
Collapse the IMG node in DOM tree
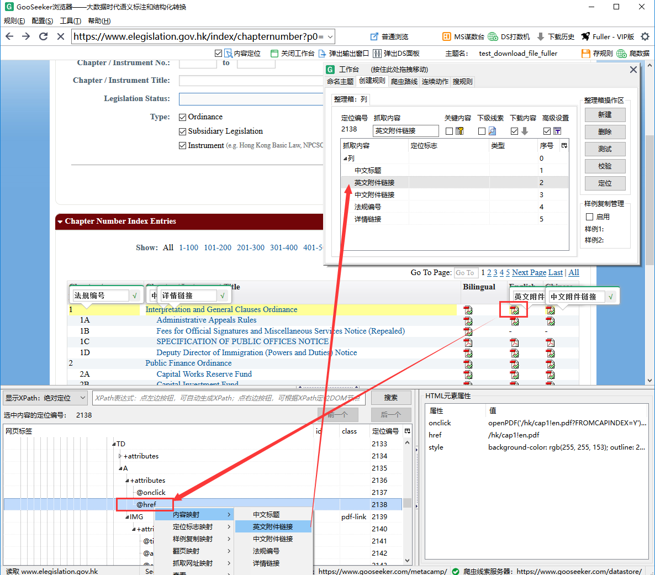127,517
